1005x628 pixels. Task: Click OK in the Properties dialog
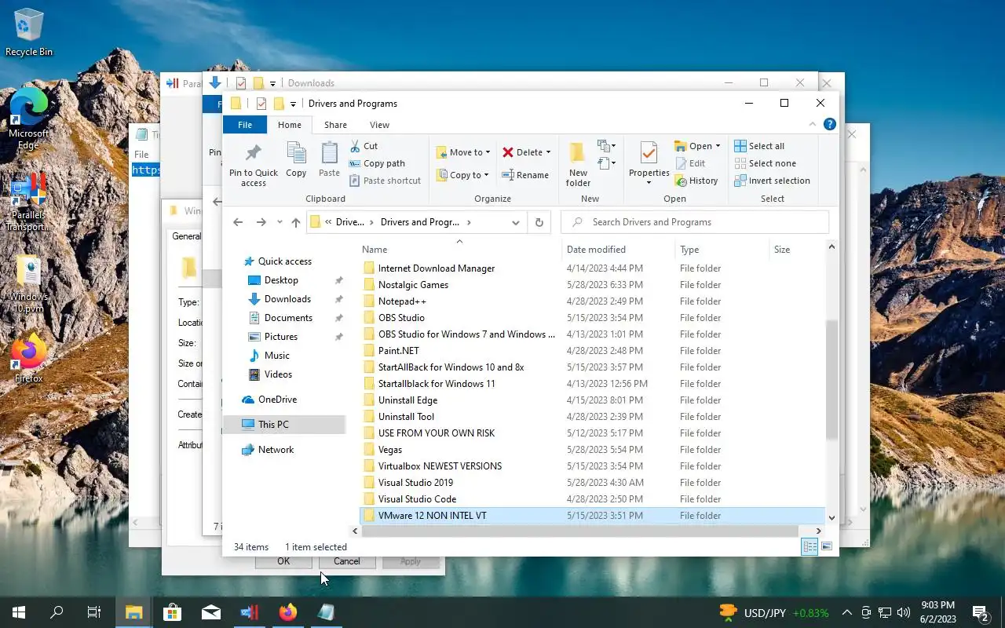[283, 561]
